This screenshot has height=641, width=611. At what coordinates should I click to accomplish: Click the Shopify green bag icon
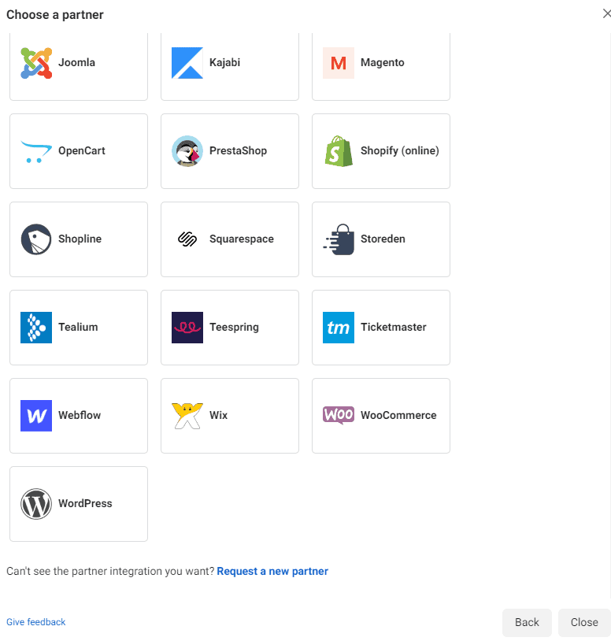pos(339,151)
